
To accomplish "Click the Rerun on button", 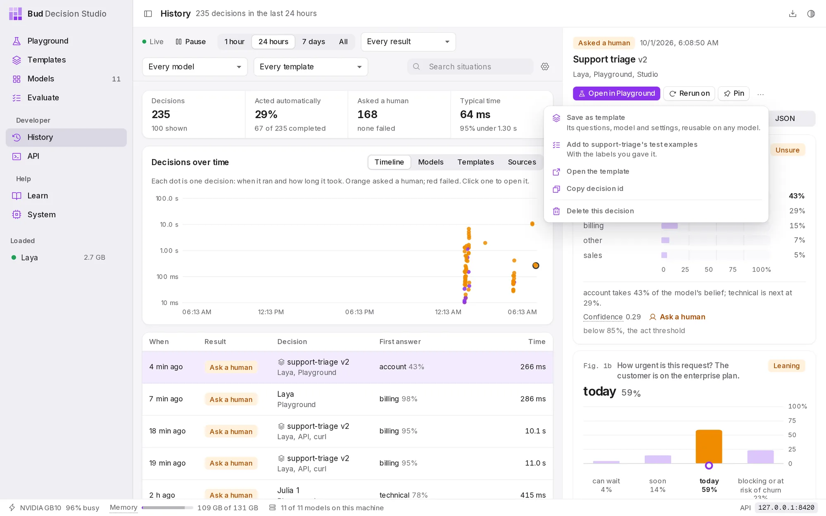I will (689, 94).
